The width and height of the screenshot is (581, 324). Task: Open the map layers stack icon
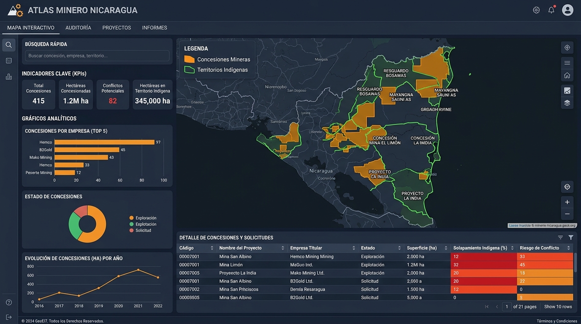pyautogui.click(x=567, y=103)
